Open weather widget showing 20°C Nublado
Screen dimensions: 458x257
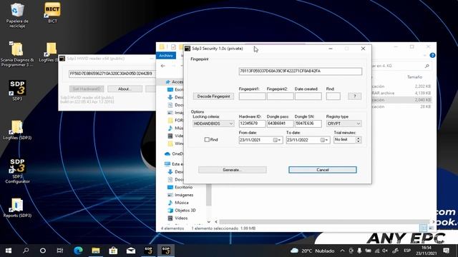pos(313,251)
